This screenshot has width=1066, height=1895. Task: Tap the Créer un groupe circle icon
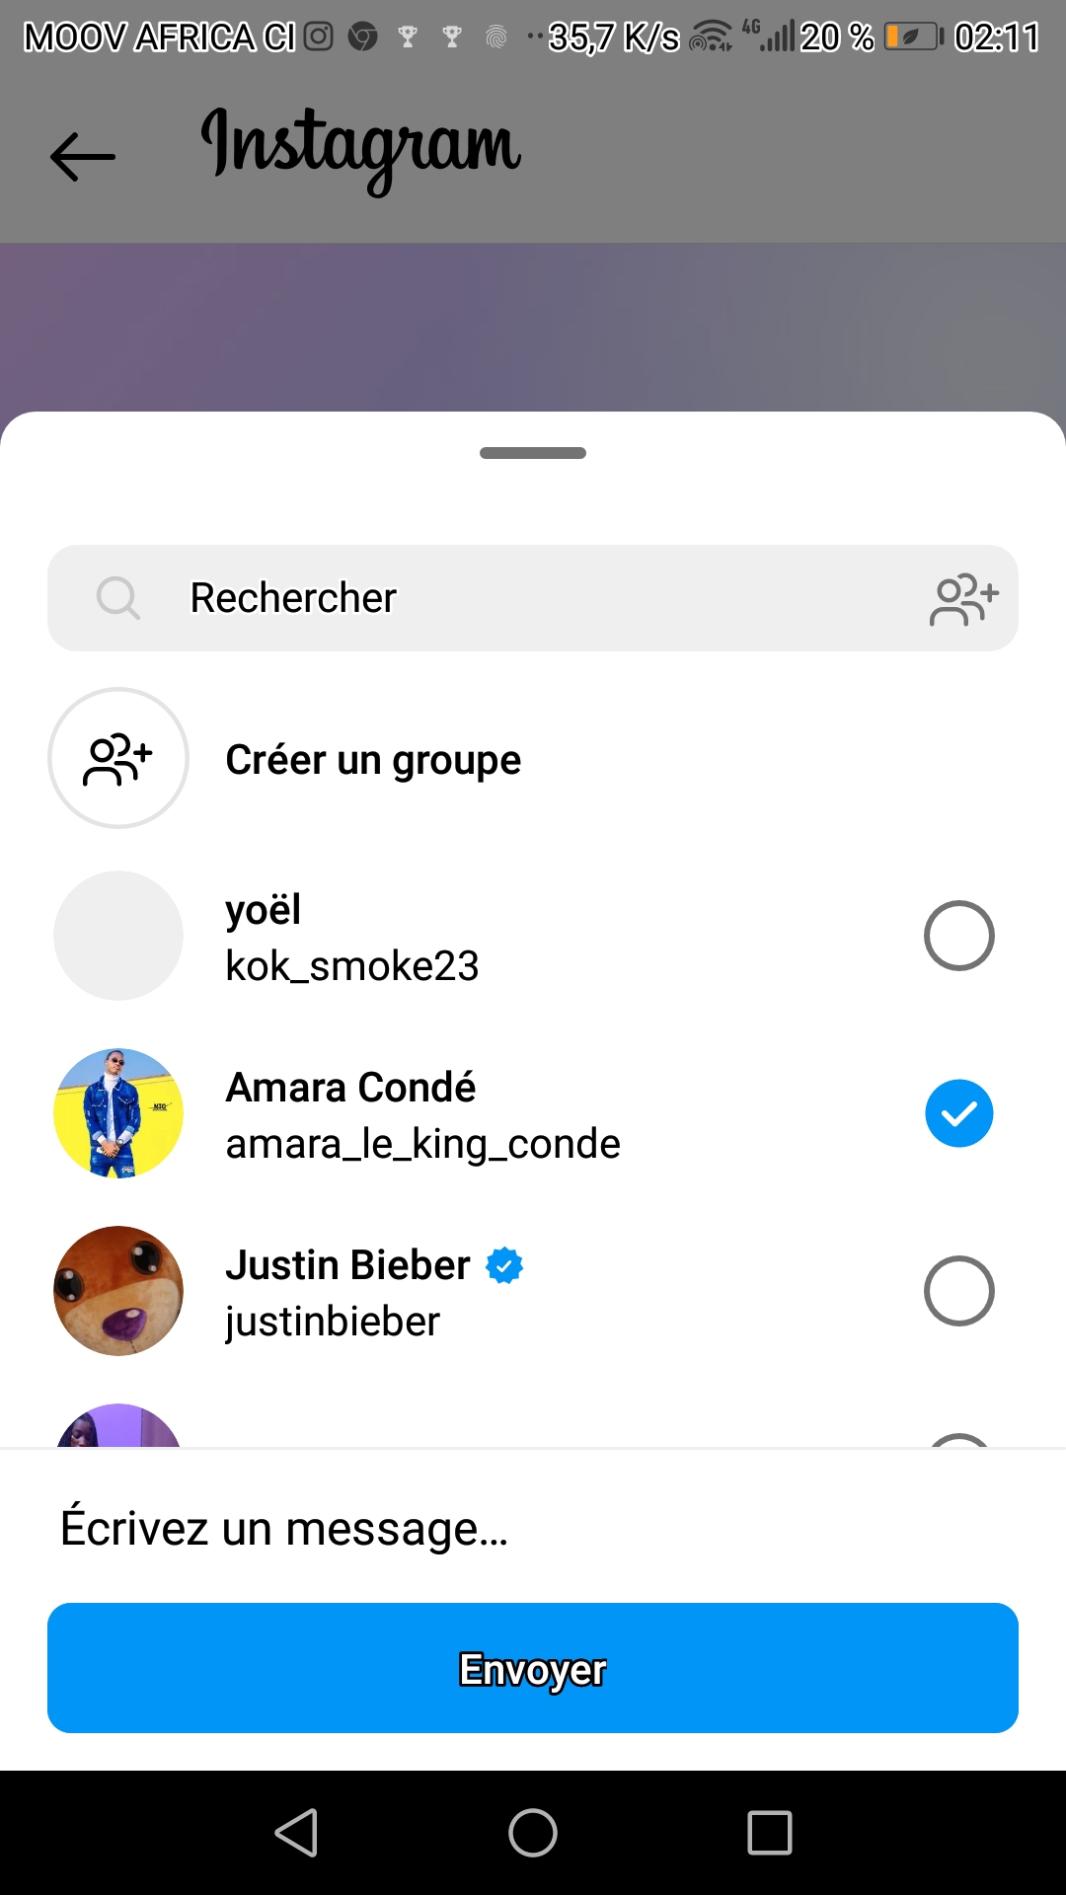(x=118, y=758)
